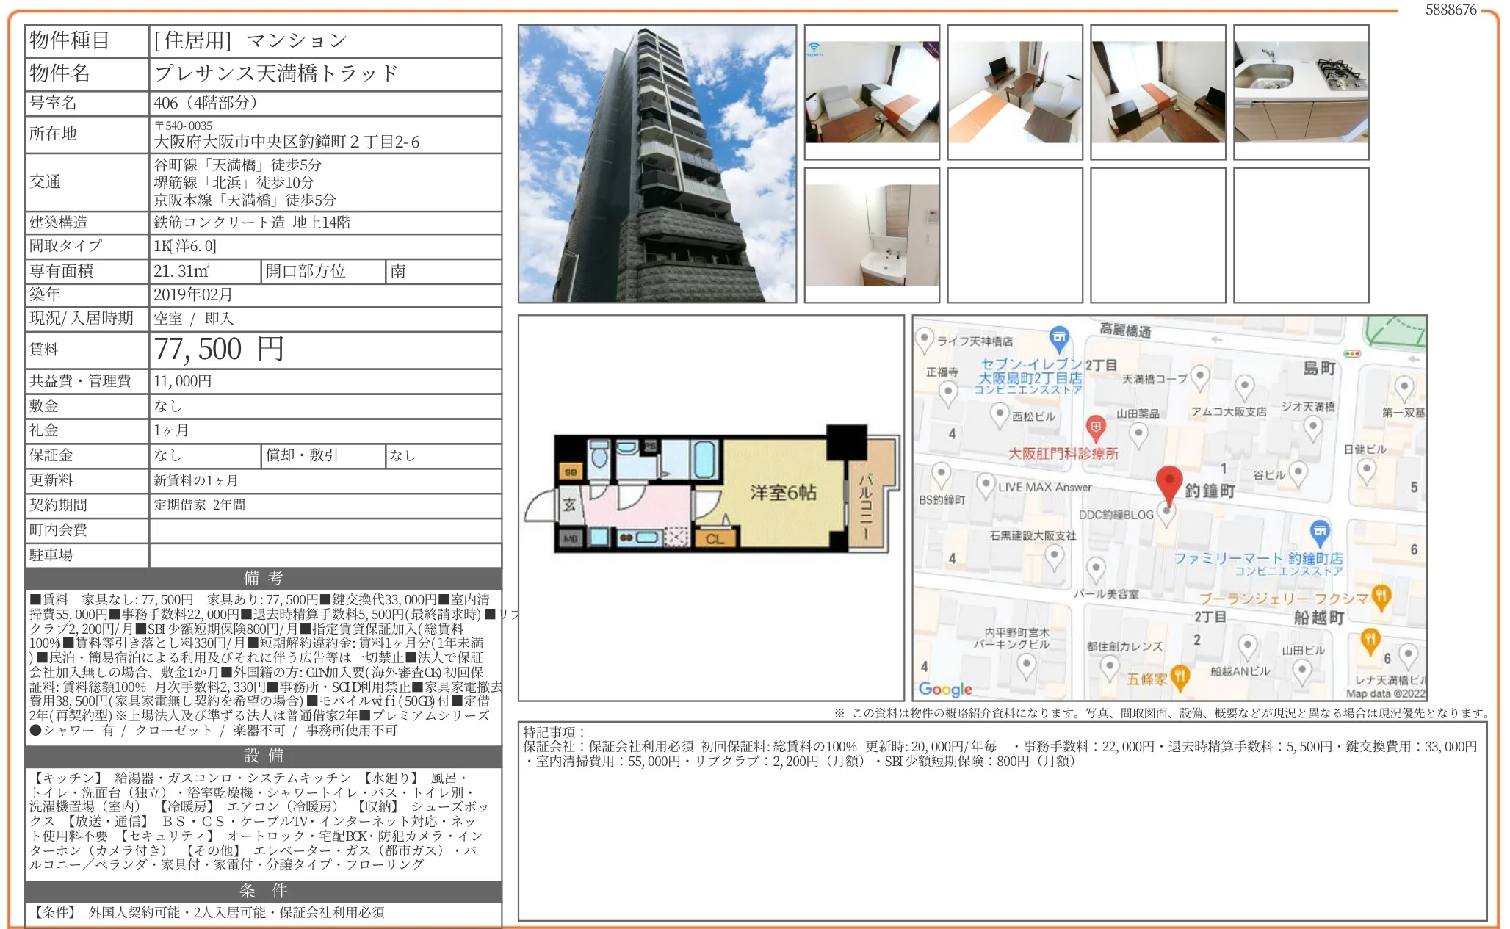The image size is (1510, 929).
Task: Click the 設備 section header
Action: pos(263,756)
